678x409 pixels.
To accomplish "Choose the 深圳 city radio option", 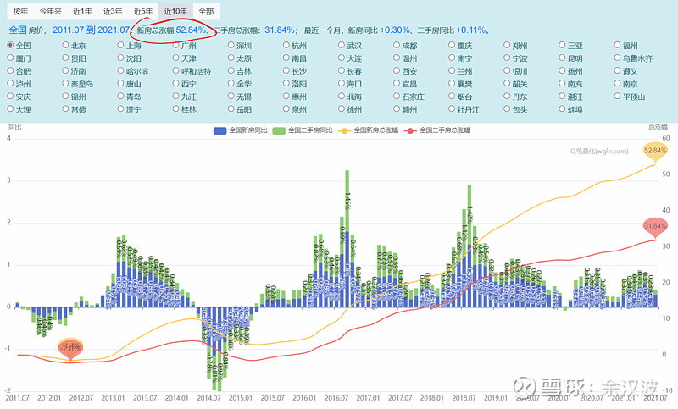I will 230,46.
